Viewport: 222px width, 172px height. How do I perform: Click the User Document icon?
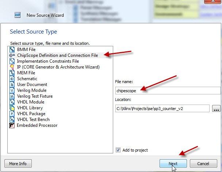pos(12,85)
